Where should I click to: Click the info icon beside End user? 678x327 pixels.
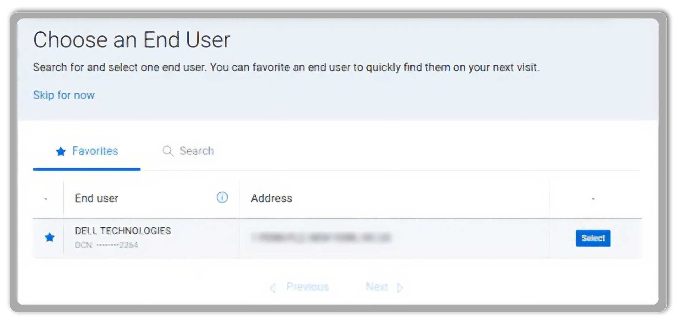click(x=222, y=198)
